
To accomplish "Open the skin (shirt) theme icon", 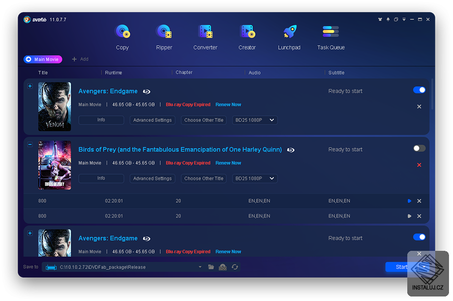I will click(x=380, y=20).
